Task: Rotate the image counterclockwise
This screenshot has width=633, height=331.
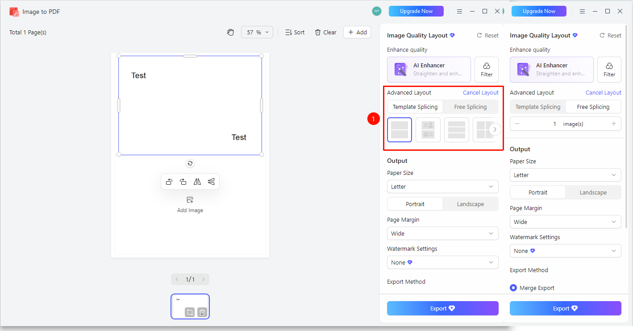Action: (169, 182)
